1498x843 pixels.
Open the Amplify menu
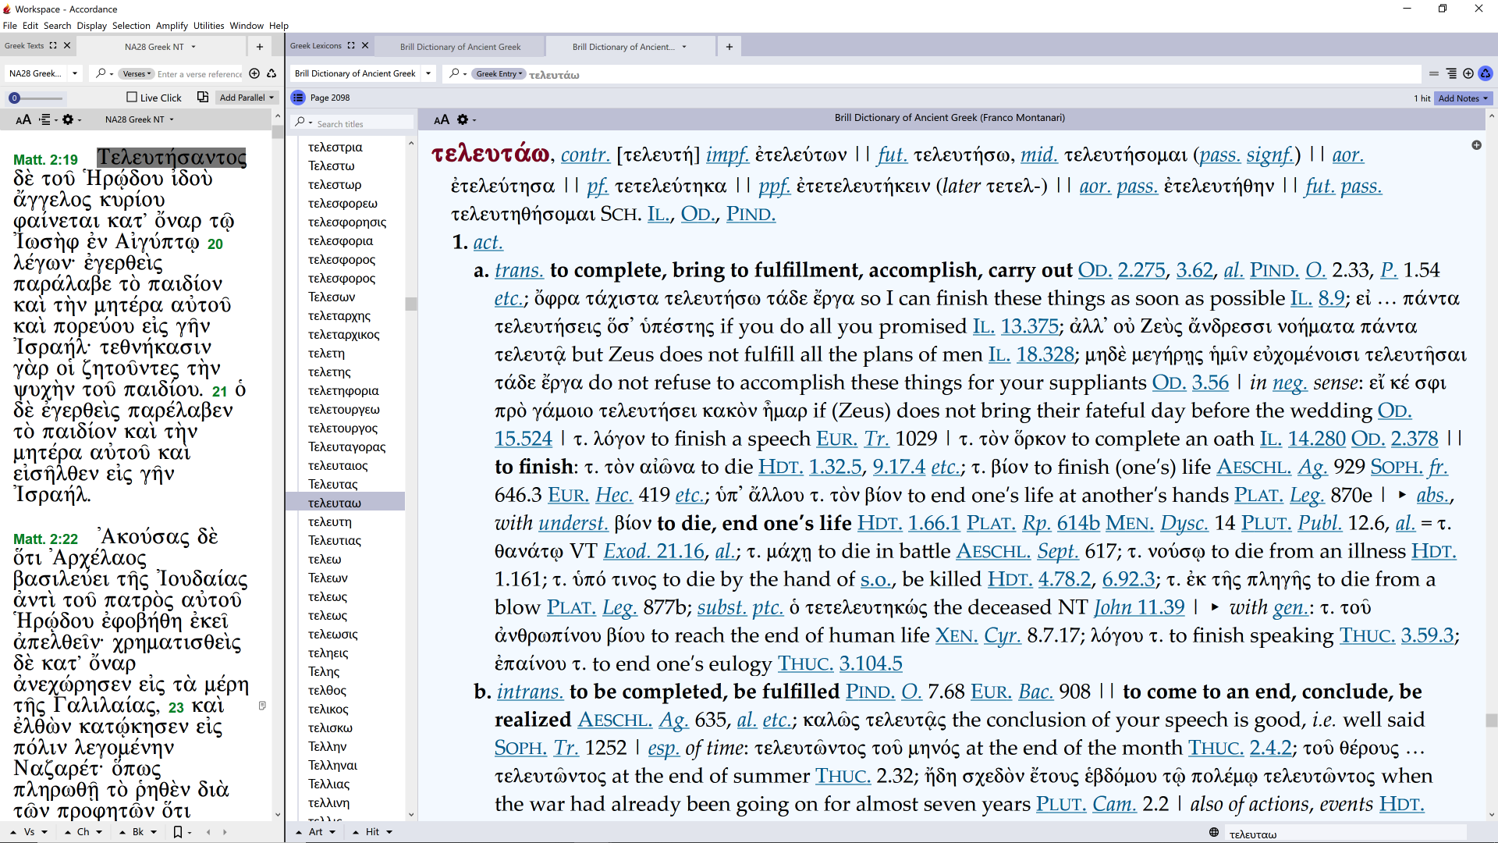(172, 26)
